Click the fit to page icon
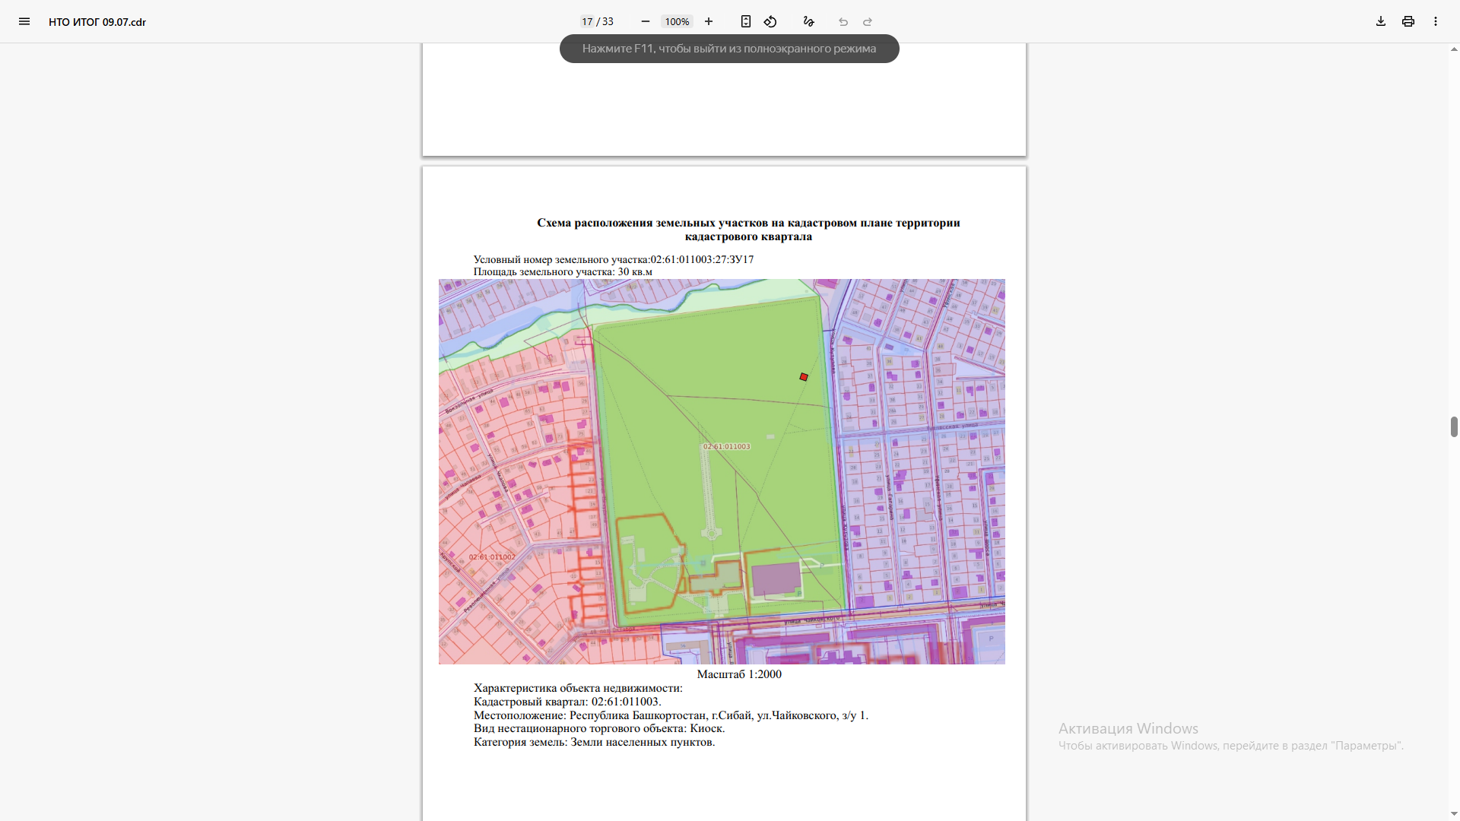The height and width of the screenshot is (821, 1460). 746,21
